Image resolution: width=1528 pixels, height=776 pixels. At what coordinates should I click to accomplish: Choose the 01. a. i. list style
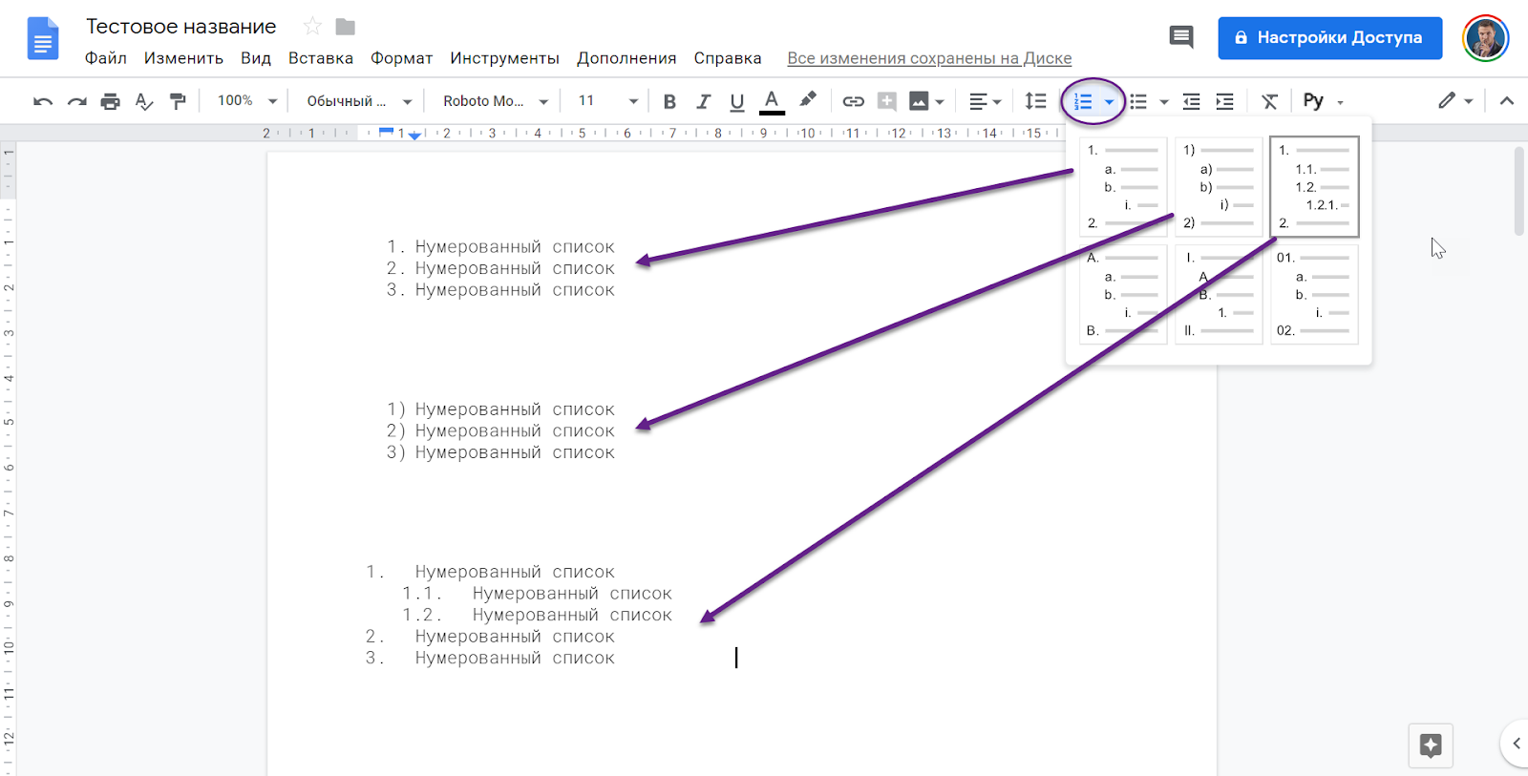(x=1314, y=294)
